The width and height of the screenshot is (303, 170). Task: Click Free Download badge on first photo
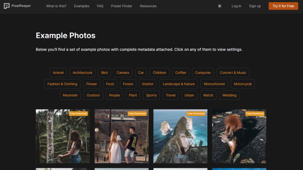coord(79,113)
